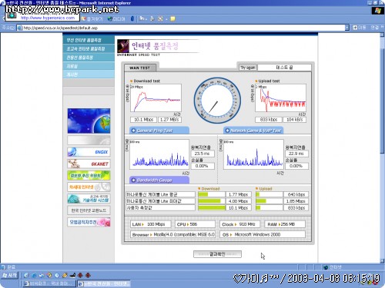Launch the round multicolor media quick launch icon
385x288 pixels.
point(49,276)
